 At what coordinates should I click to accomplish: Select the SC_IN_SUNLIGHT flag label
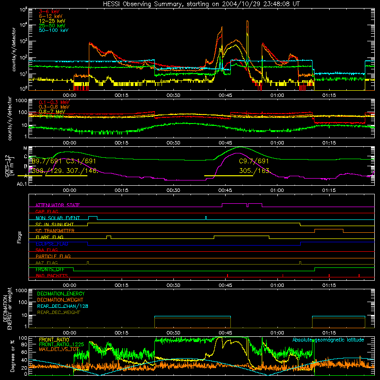(x=55, y=224)
